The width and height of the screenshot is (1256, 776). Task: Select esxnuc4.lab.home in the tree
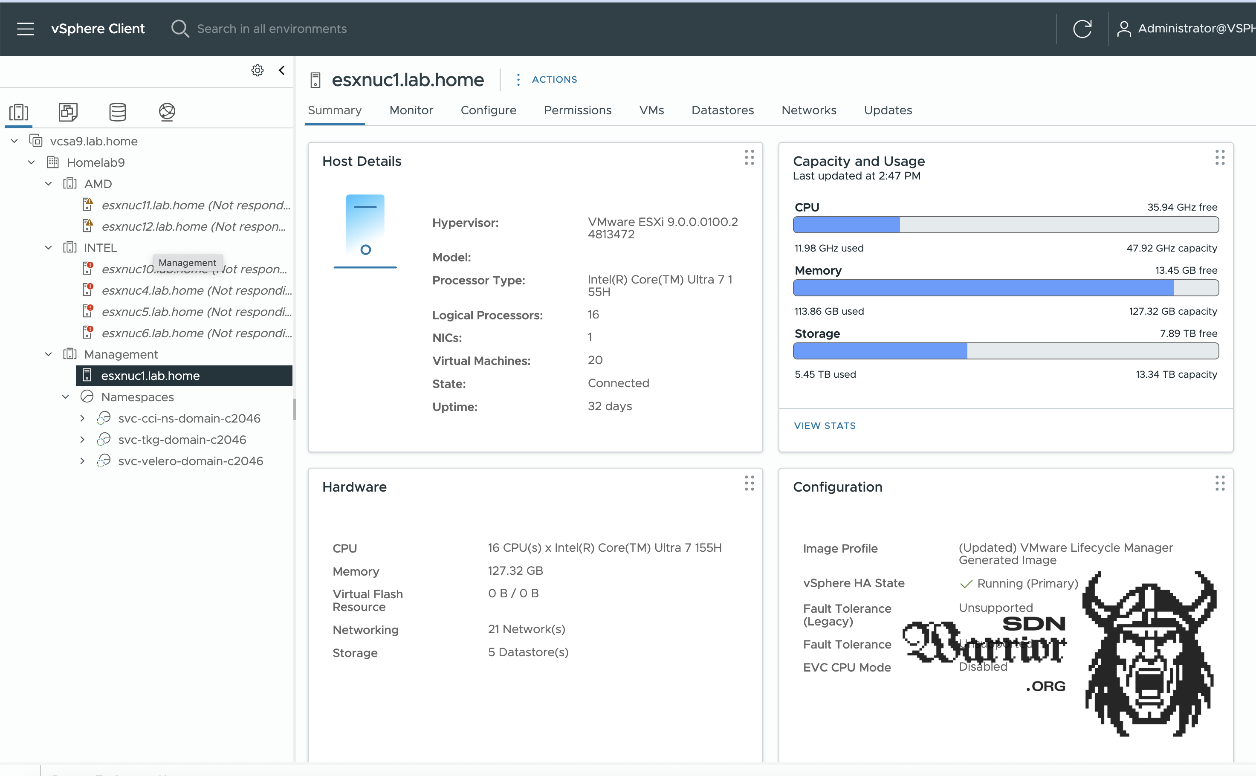tap(195, 290)
